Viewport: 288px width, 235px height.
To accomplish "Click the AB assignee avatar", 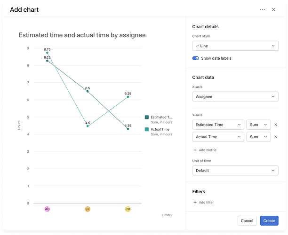I will pyautogui.click(x=47, y=209).
